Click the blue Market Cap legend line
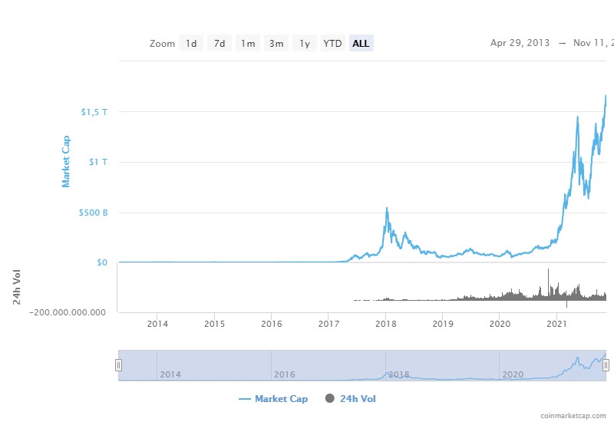Image resolution: width=614 pixels, height=422 pixels. (245, 399)
